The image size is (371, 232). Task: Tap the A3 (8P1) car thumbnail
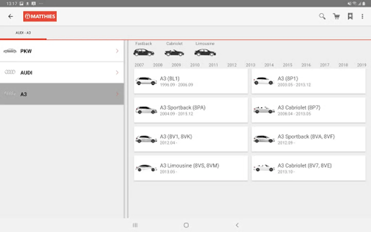(264, 81)
